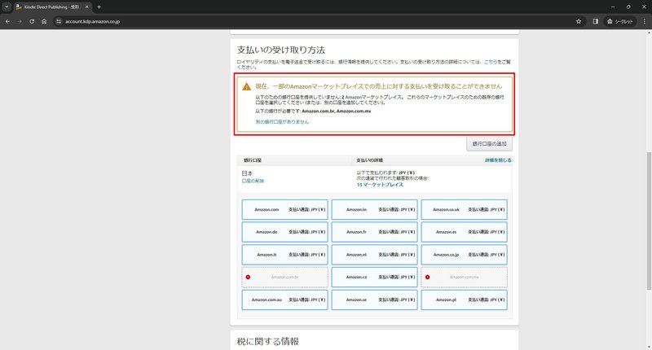Select the Amazon.es marketplace card
The image size is (652, 350).
464,232
